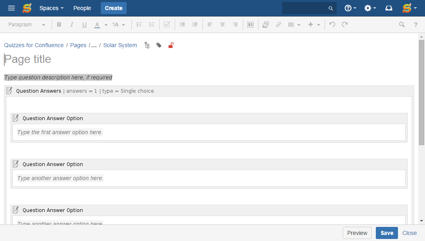
Task: Open editor help question mark
Action: [x=415, y=25]
